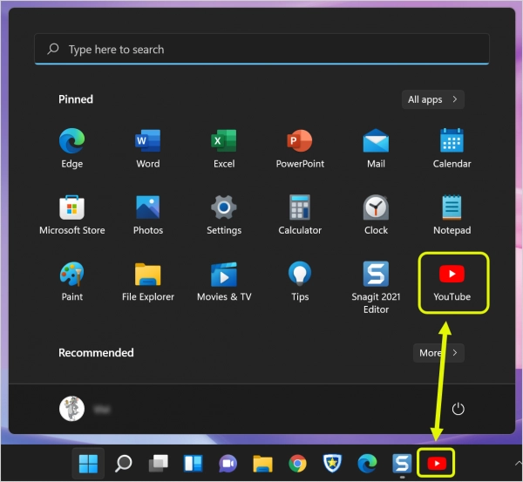The width and height of the screenshot is (523, 482).
Task: Open Task View on the taskbar
Action: tap(158, 464)
